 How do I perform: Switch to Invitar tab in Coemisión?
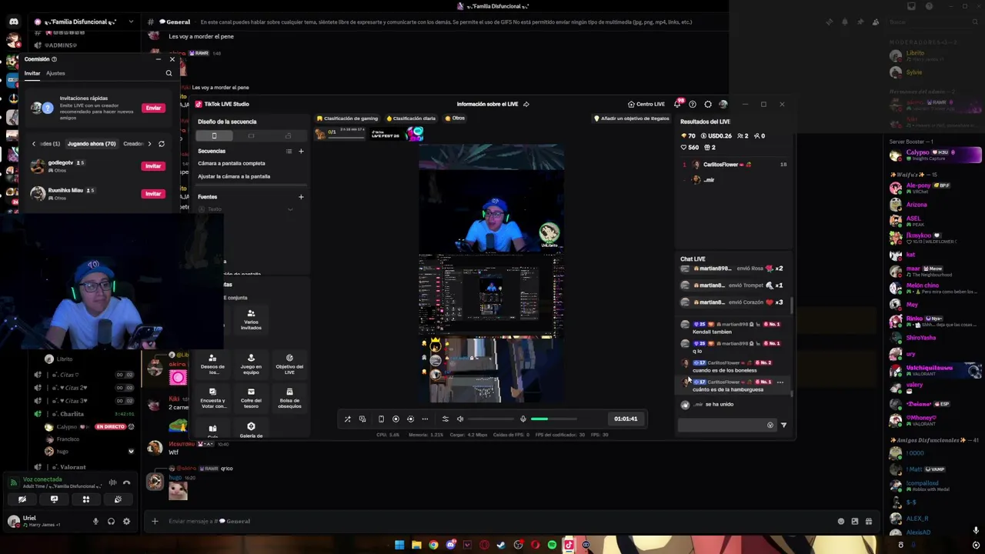(32, 73)
